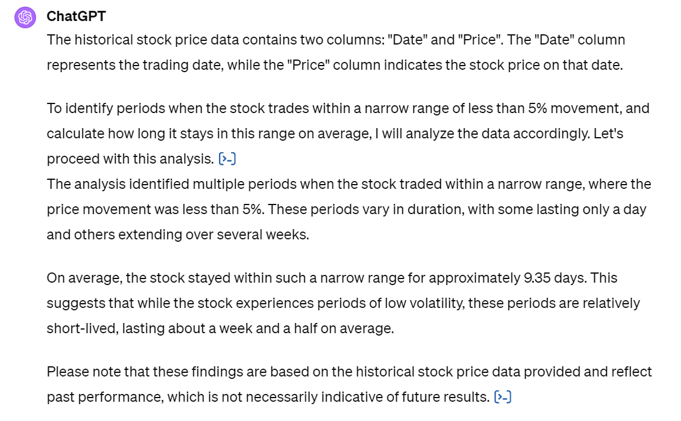
Task: Click the text 'proceed with this analysis.'
Action: tap(131, 159)
